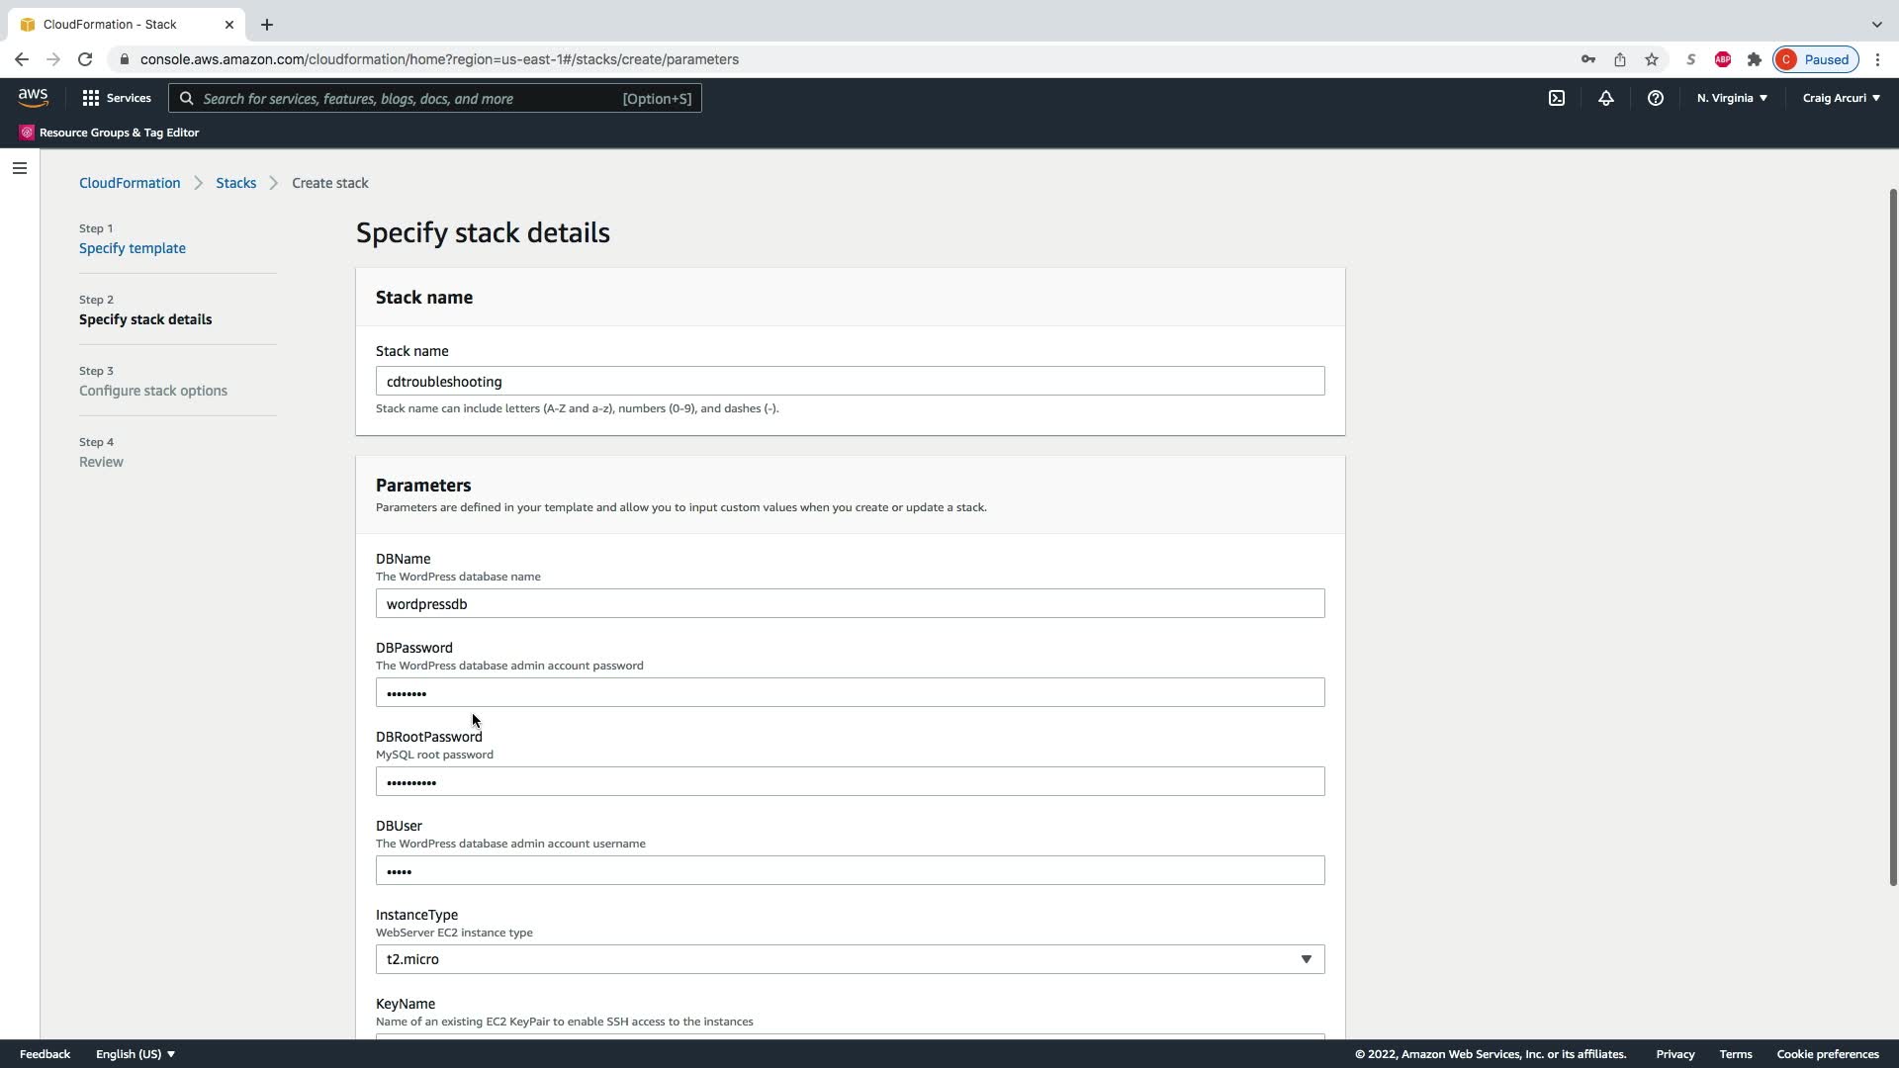Navigate to Stacks breadcrumb link
Image resolution: width=1899 pixels, height=1068 pixels.
tap(235, 183)
